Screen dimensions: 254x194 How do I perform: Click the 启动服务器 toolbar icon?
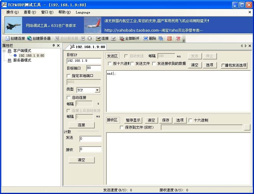coord(57,38)
